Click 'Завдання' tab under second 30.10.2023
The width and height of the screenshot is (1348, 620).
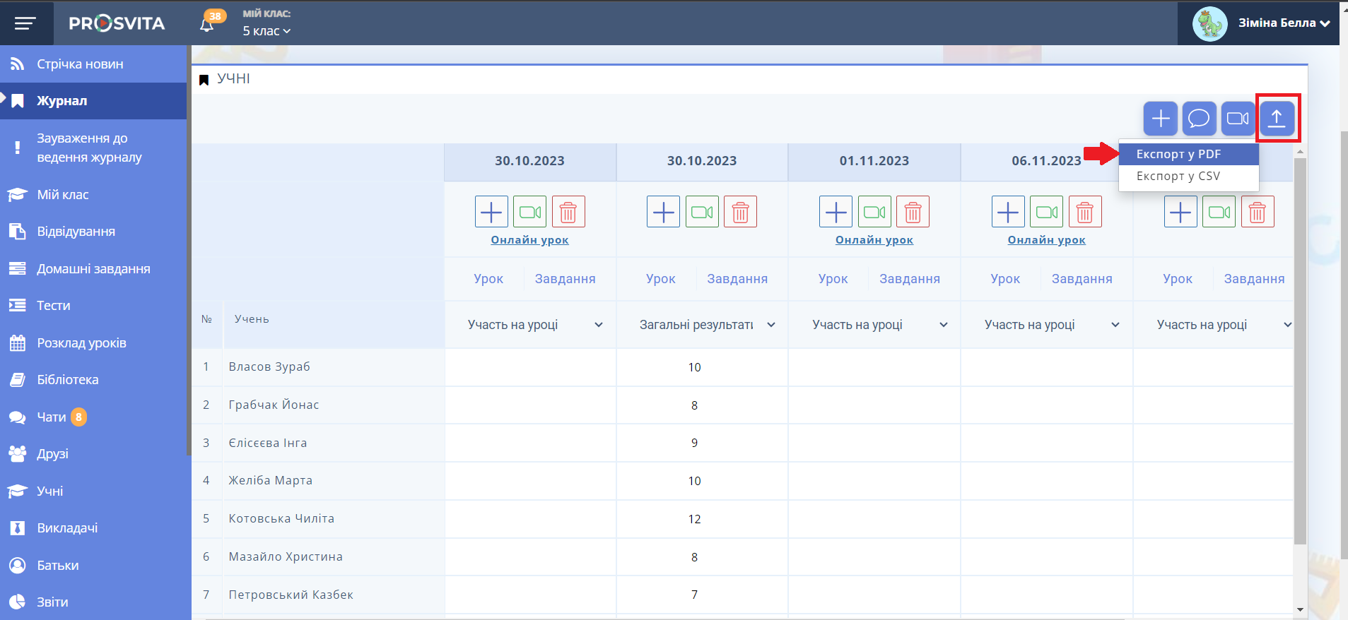[737, 279]
